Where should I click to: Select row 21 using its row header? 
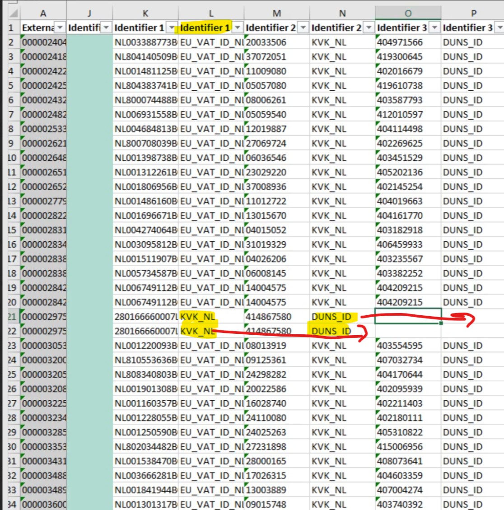coord(12,317)
